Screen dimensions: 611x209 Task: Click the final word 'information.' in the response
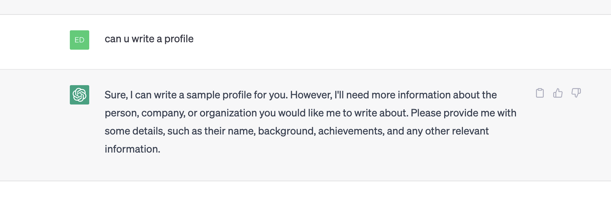pyautogui.click(x=133, y=149)
